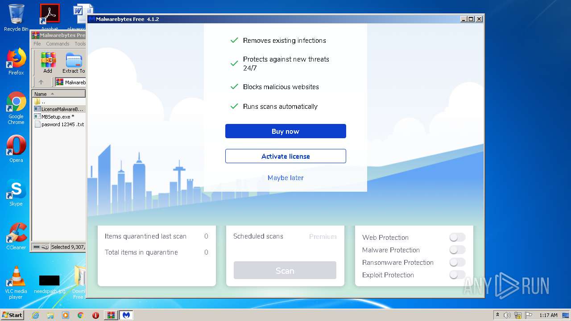This screenshot has height=321, width=571.
Task: Click the taskbar clock showing 1:17 AM
Action: click(548, 315)
